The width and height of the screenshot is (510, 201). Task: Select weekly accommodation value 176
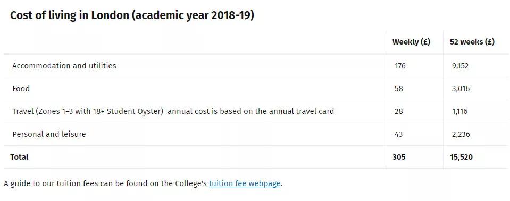click(x=400, y=66)
